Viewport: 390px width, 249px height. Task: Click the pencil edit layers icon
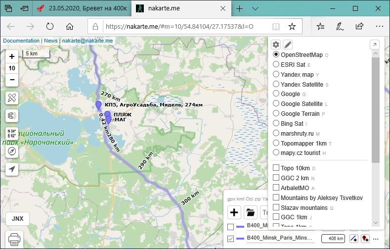coord(288,45)
